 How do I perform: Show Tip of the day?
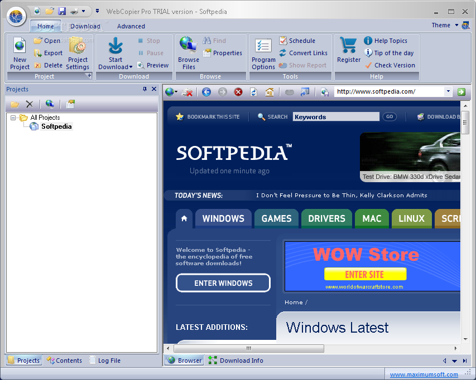point(389,53)
